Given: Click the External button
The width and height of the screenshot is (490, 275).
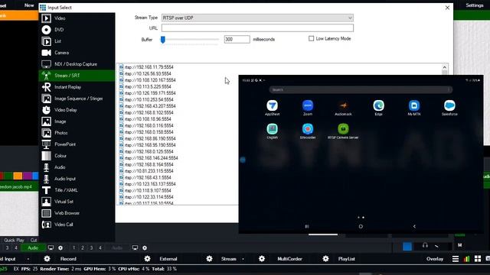Looking at the screenshot, I should pos(168,259).
